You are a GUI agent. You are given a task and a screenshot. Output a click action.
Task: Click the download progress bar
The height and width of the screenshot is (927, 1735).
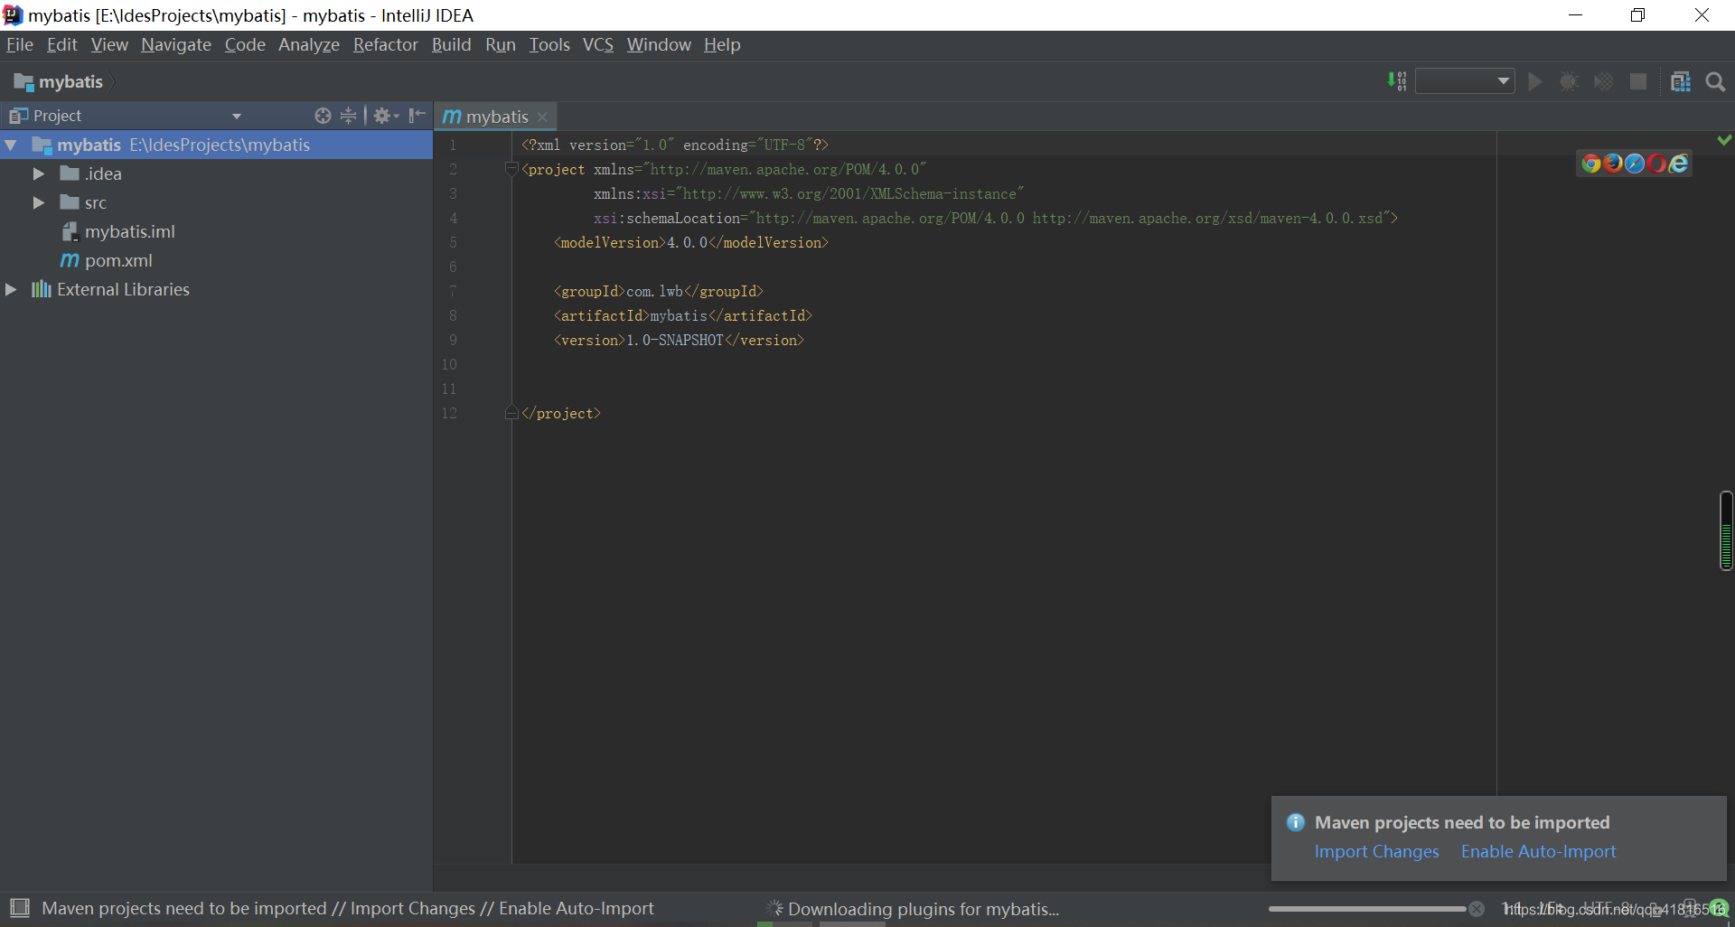1366,909
